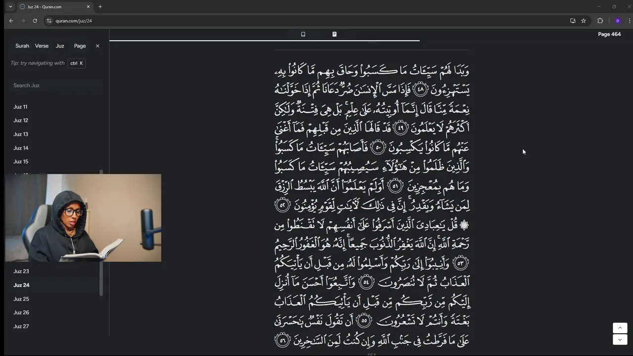
Task: Click the address bar URL quran.com/juz/24
Action: 74,21
